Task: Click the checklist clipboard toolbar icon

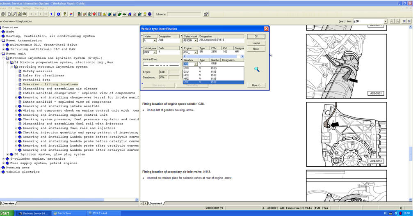Action: pos(135,14)
